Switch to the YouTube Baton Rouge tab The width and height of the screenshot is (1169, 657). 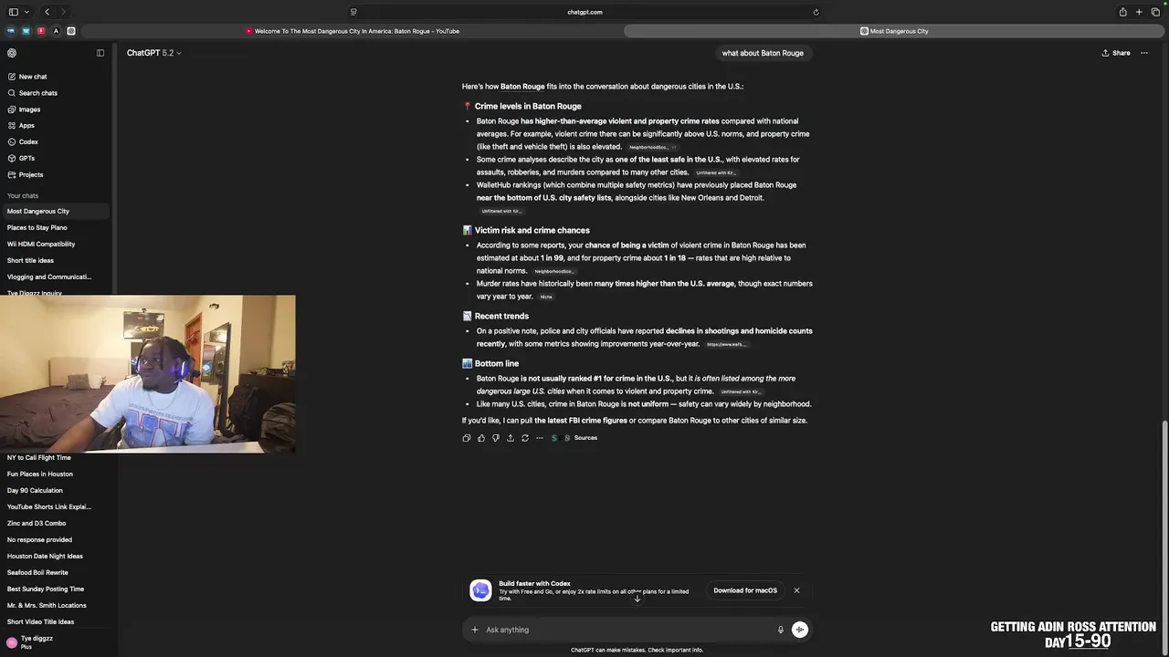coord(352,31)
